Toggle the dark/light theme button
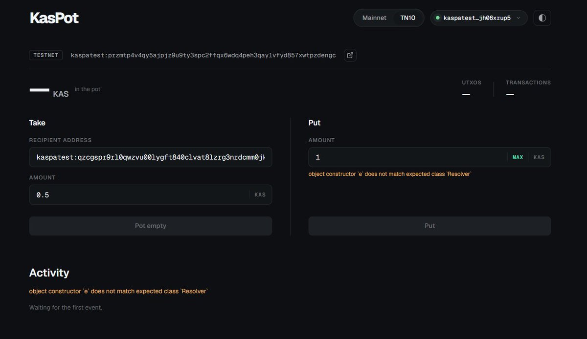Viewport: 587px width, 339px height. pyautogui.click(x=542, y=18)
